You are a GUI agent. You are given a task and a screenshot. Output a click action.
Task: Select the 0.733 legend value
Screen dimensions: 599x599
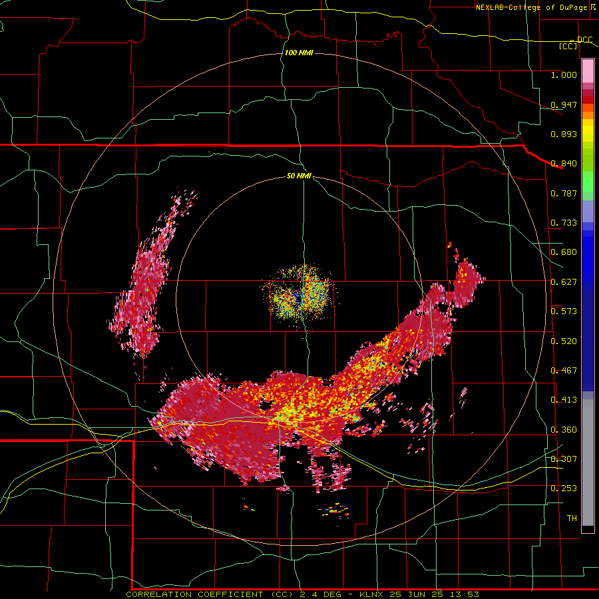click(x=564, y=223)
